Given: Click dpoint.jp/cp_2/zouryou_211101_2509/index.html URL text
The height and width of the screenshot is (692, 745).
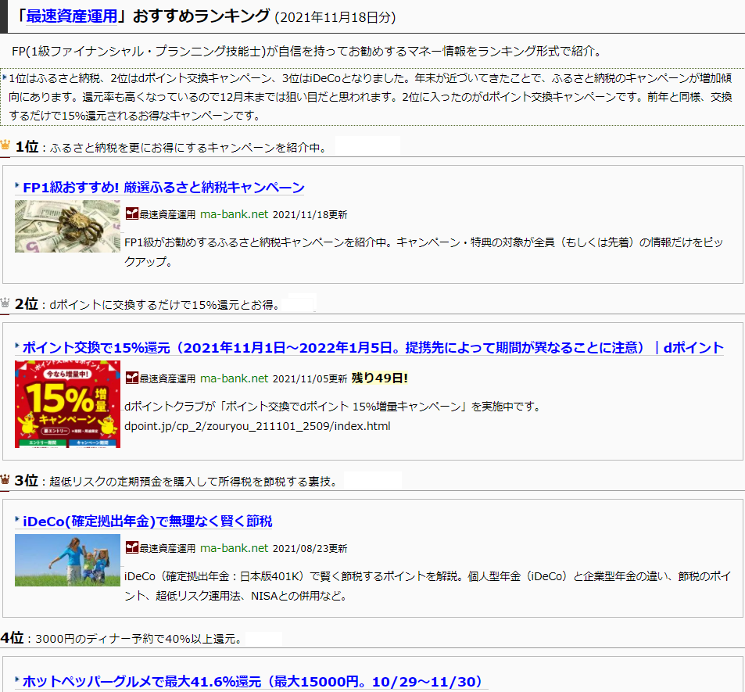Looking at the screenshot, I should coord(257,426).
